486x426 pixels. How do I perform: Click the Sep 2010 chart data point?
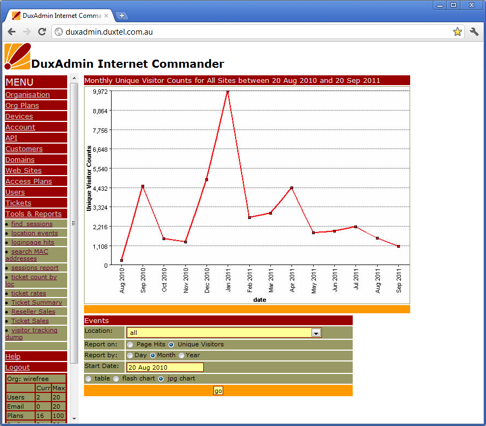point(143,186)
